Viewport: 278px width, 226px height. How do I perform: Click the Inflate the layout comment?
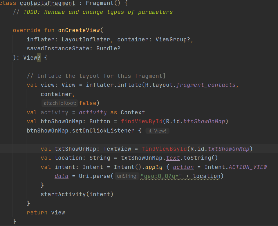pyautogui.click(x=96, y=76)
